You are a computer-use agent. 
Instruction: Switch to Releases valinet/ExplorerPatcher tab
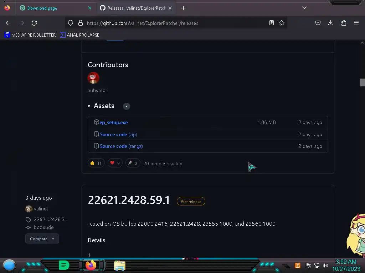tap(136, 8)
